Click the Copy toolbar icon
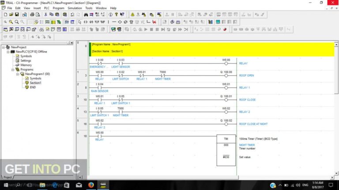 coord(52,15)
